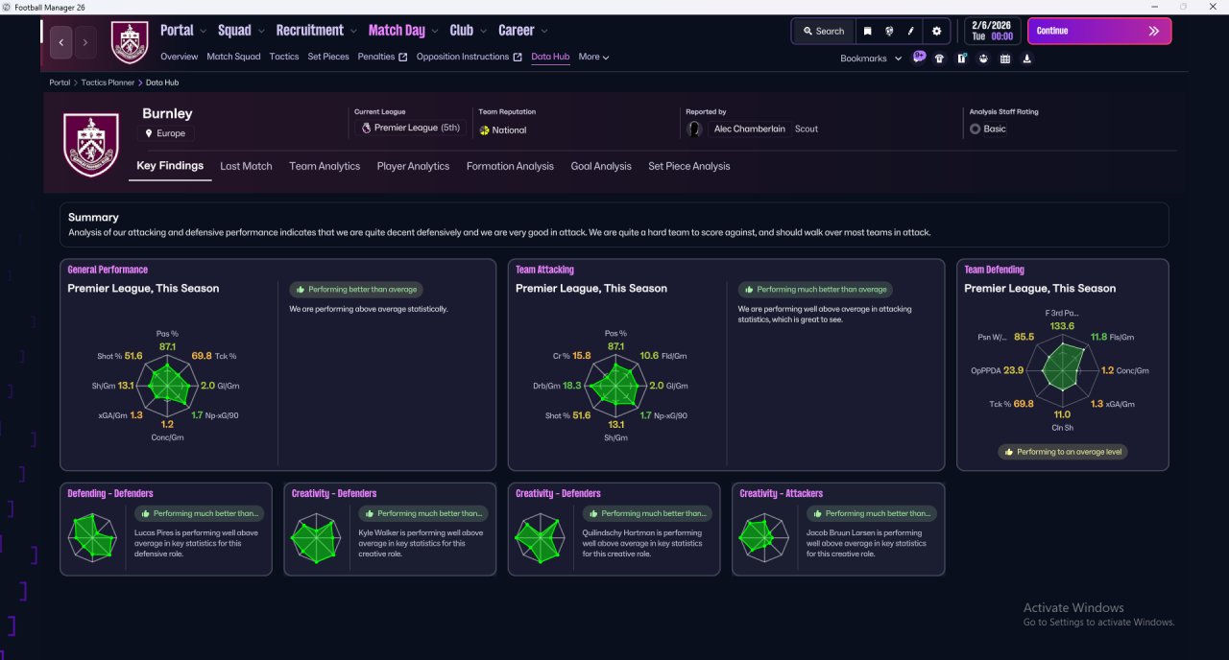
Task: Open the Kyle Walker Creativity - Defenders card
Action: pos(390,529)
